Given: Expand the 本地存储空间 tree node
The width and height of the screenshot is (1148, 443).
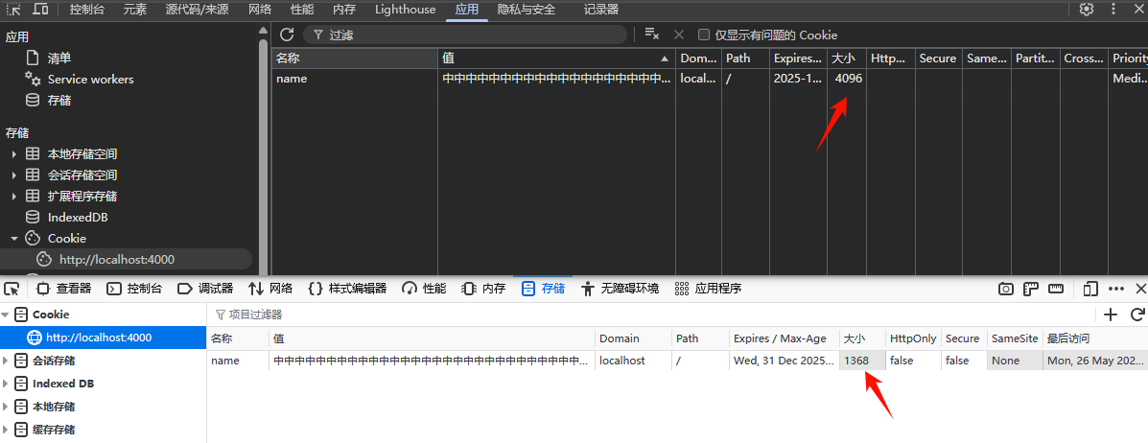Looking at the screenshot, I should [x=14, y=154].
